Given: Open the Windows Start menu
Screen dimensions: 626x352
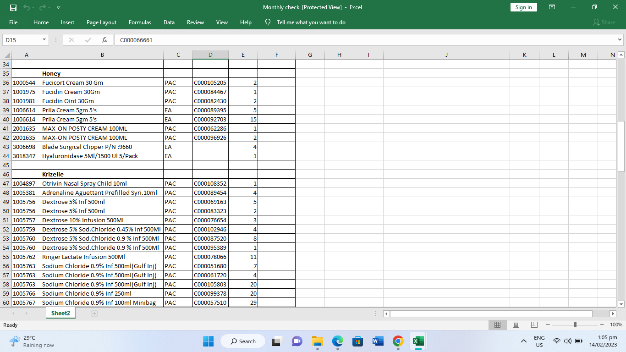Looking at the screenshot, I should tap(208, 341).
